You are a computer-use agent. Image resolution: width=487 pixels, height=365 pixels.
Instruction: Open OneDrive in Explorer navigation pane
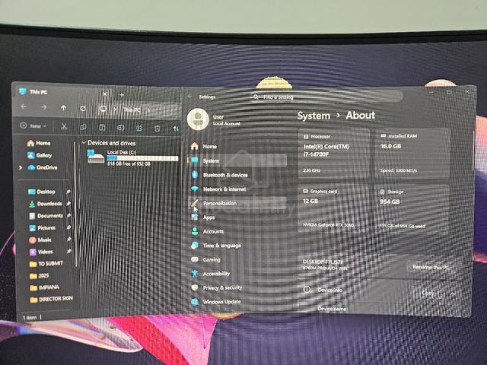tap(43, 167)
